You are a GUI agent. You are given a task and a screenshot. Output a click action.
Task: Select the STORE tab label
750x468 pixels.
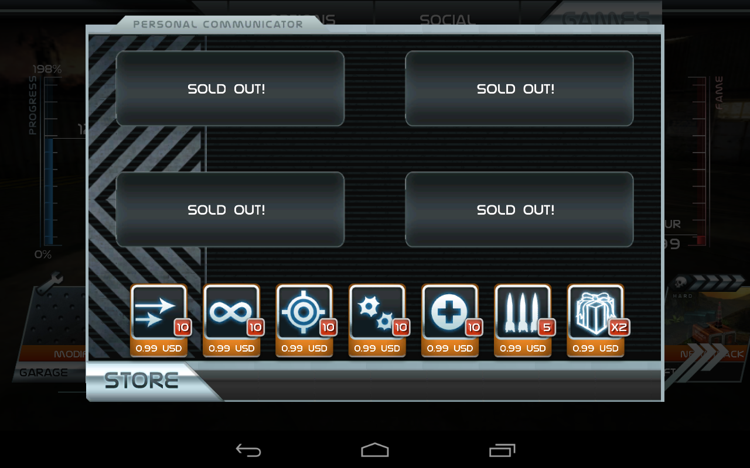[141, 381]
